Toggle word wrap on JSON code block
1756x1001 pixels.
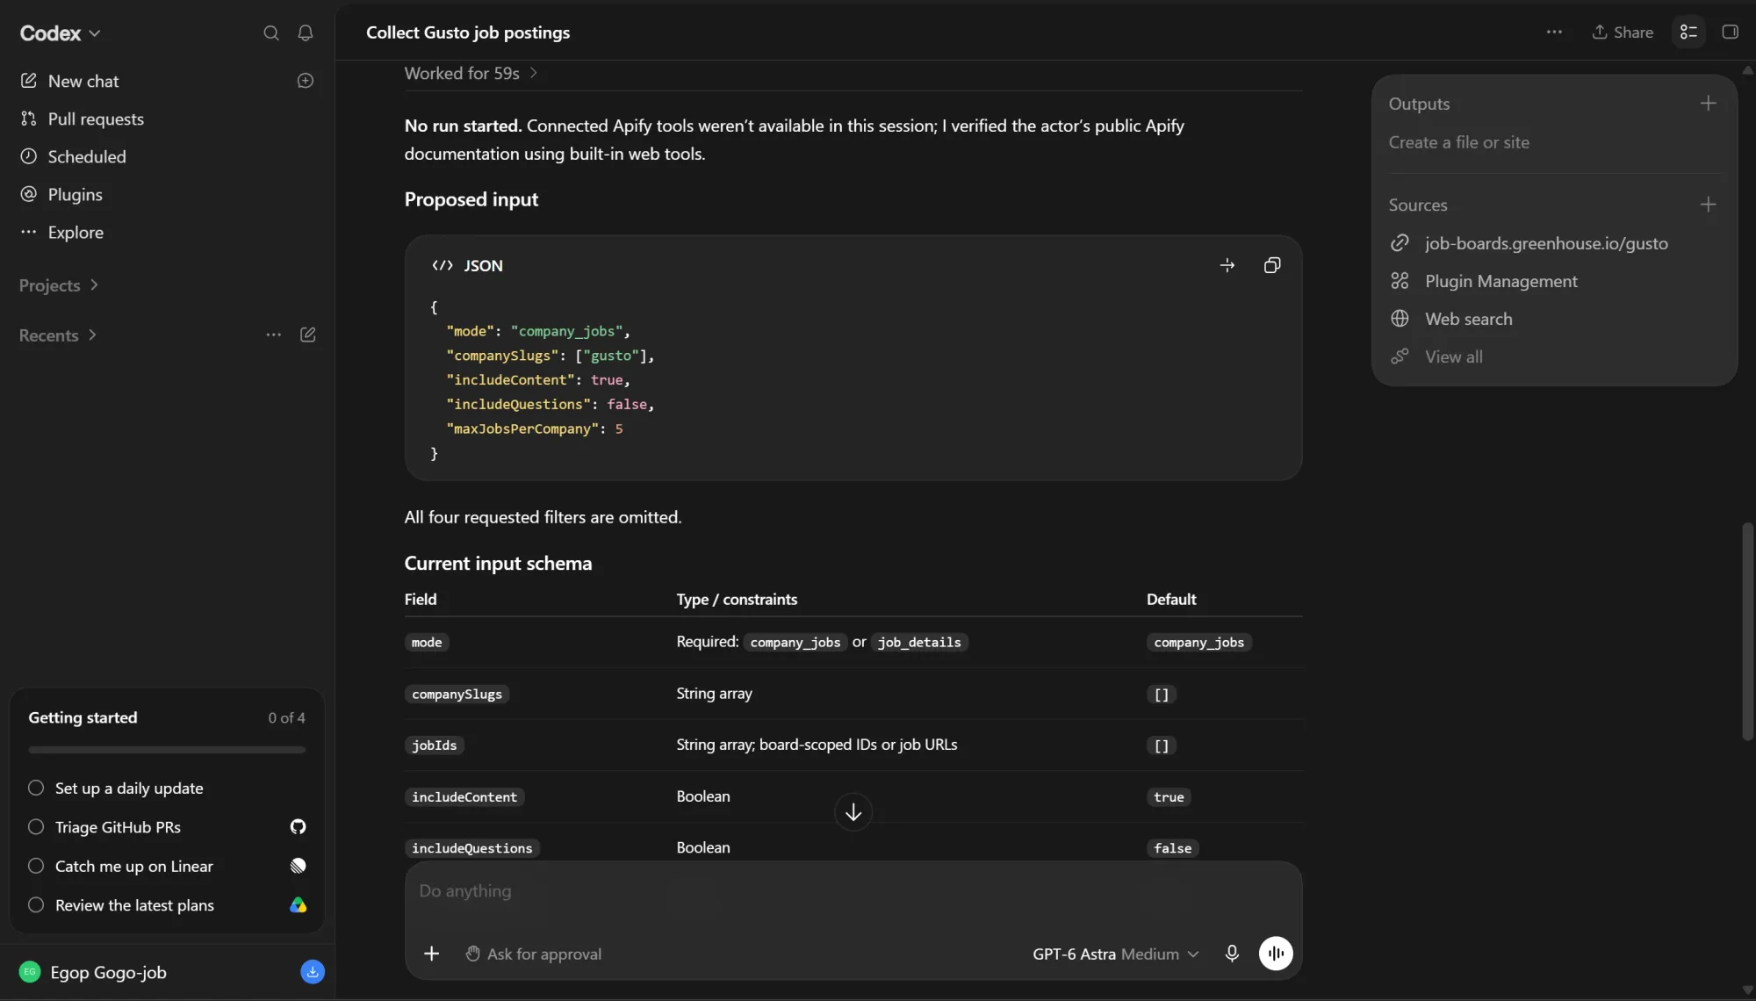pos(1227,265)
